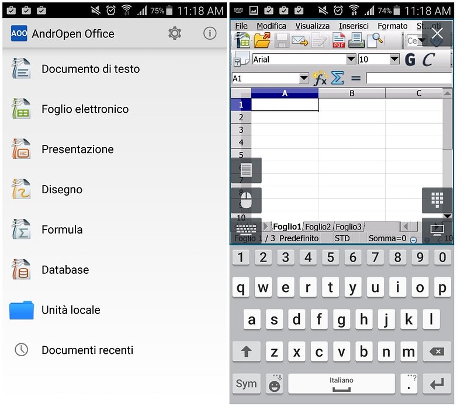Tap the q key on keyboard
Image resolution: width=457 pixels, height=407 pixels.
tap(241, 287)
